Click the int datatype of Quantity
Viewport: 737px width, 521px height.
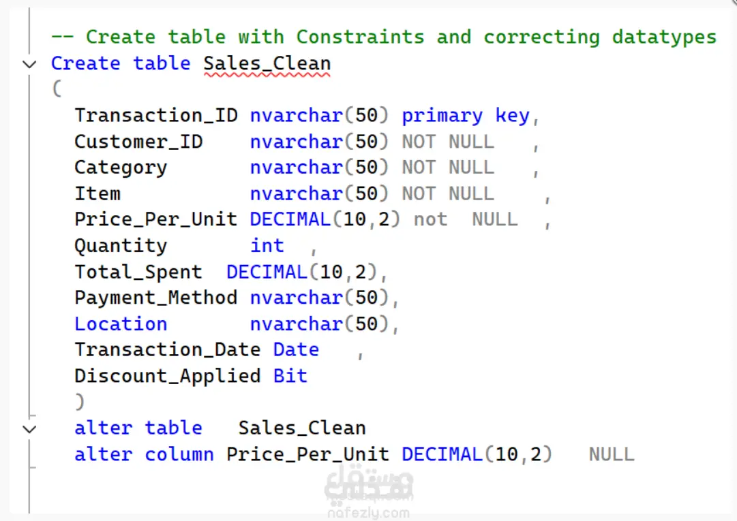tap(267, 245)
